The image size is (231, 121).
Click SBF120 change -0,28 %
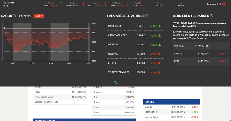click(223, 53)
